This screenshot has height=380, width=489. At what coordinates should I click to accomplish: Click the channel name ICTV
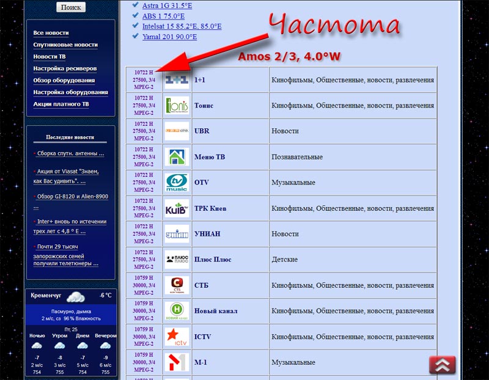pos(202,337)
